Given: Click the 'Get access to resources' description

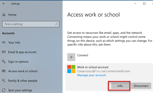Looking at the screenshot, I should click(110, 39).
